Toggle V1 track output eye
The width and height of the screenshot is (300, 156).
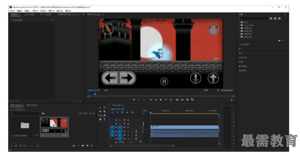[x=128, y=127]
